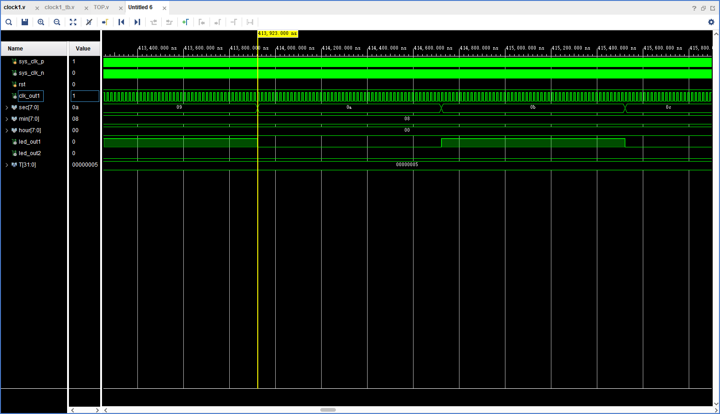Select the rst signal

pos(22,84)
